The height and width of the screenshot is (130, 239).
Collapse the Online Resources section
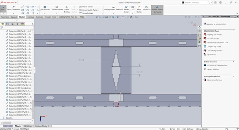pyautogui.click(x=233, y=62)
